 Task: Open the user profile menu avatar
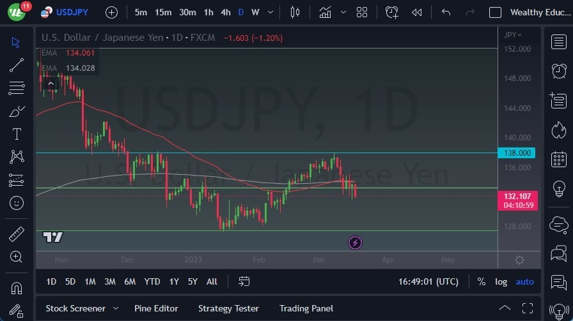(x=17, y=11)
